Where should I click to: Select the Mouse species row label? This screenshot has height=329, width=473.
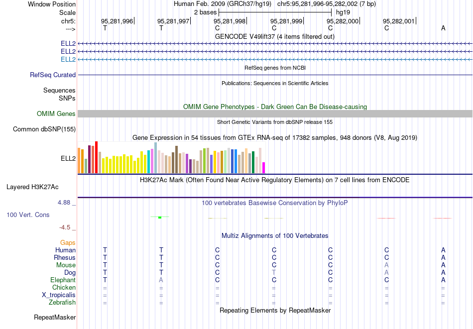(66, 265)
